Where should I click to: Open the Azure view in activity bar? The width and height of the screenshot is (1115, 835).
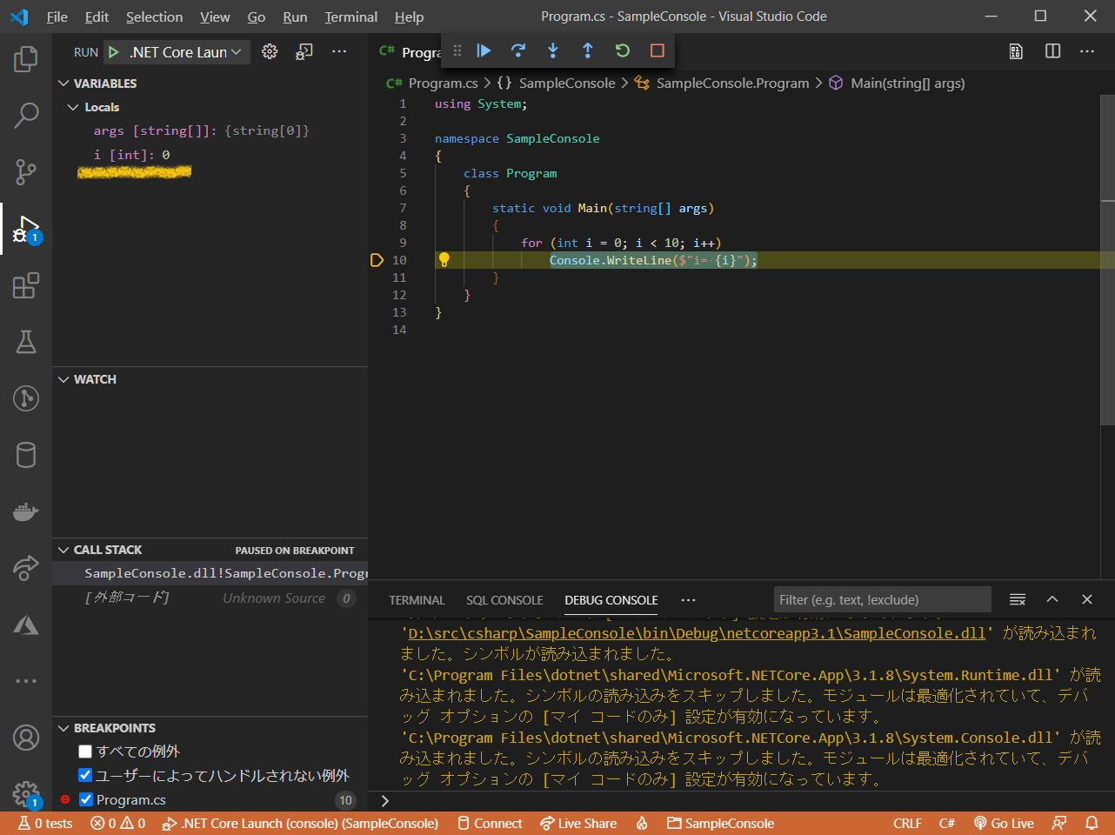(26, 625)
